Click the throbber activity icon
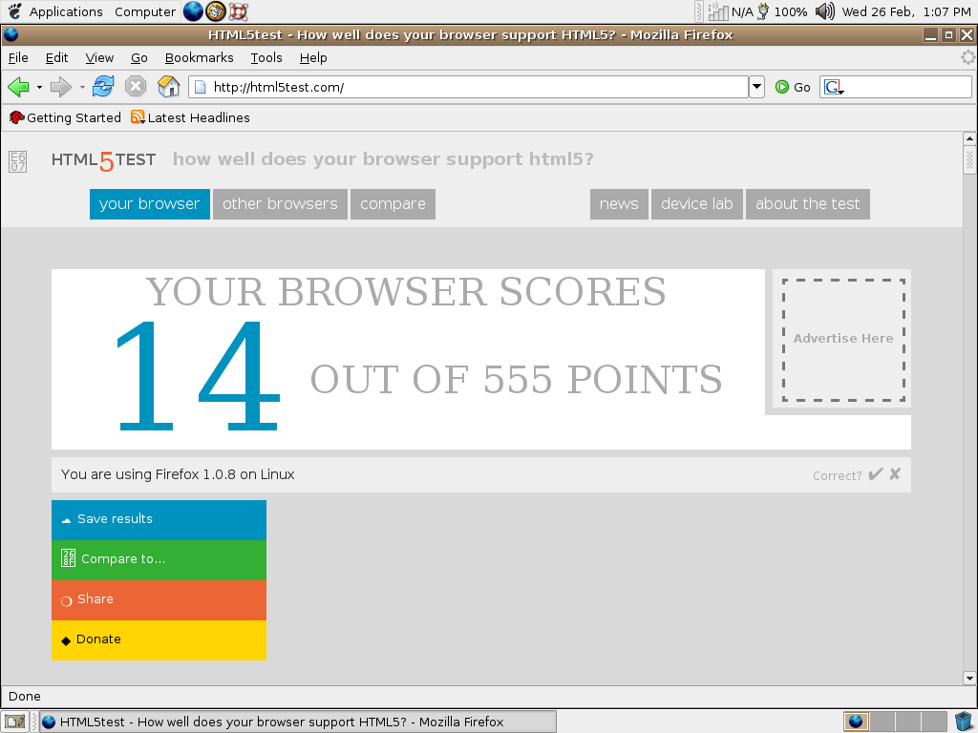 click(967, 58)
